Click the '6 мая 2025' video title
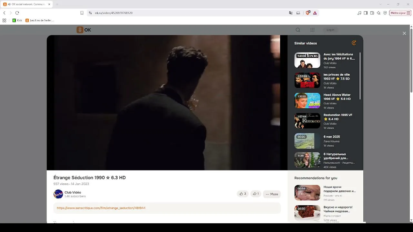 (332, 137)
